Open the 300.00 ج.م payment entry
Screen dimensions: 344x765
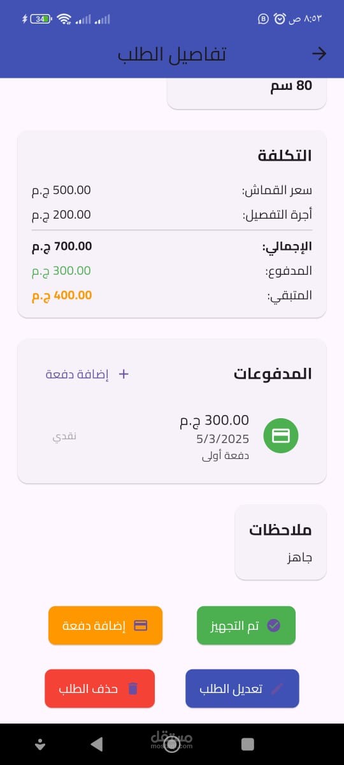coord(172,437)
